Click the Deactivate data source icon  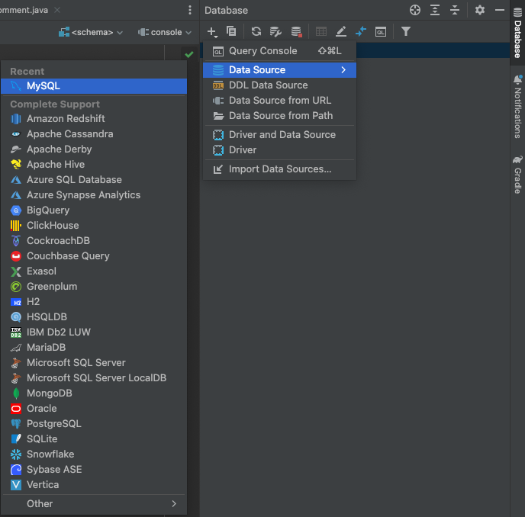pyautogui.click(x=296, y=32)
